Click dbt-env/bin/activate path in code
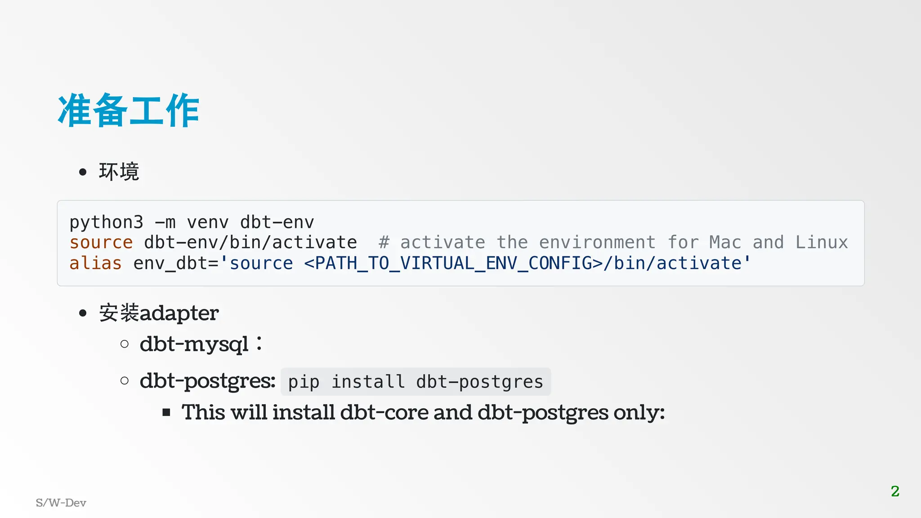The image size is (921, 518). (250, 242)
